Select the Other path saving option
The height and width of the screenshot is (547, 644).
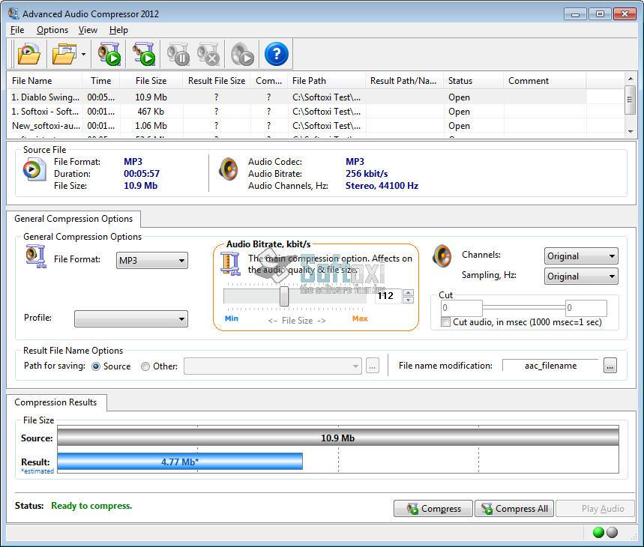point(144,366)
